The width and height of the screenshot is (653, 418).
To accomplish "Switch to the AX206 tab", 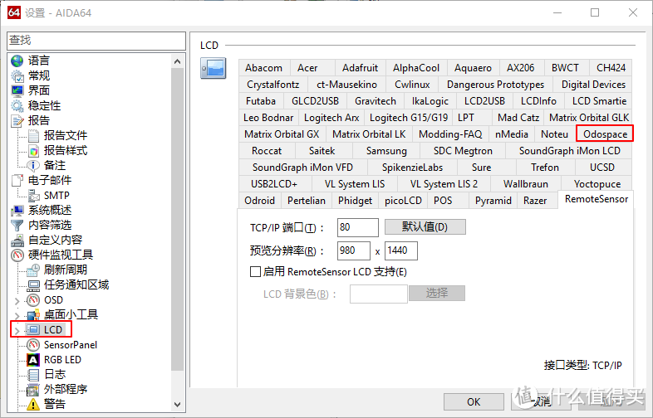I will click(x=521, y=68).
